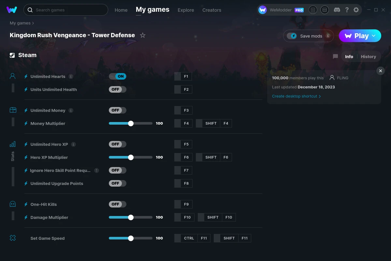Click the PRO badge next to WeModder
This screenshot has height=261, width=391.
299,10
